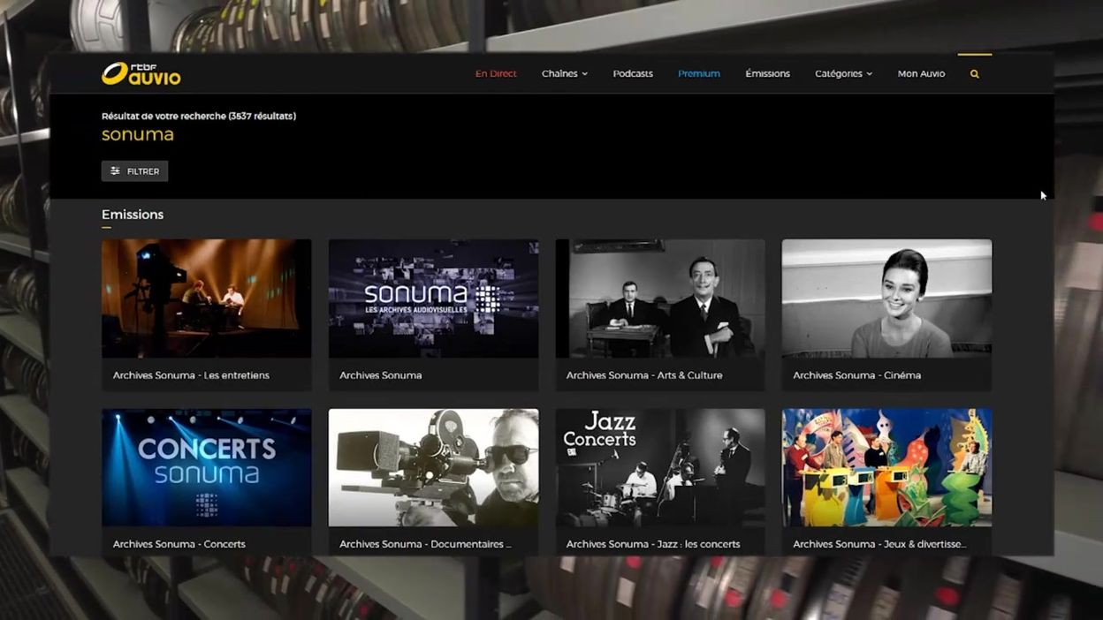Open Archives Sonuma - Documentaires thumbnail
This screenshot has width=1103, height=620.
[433, 467]
